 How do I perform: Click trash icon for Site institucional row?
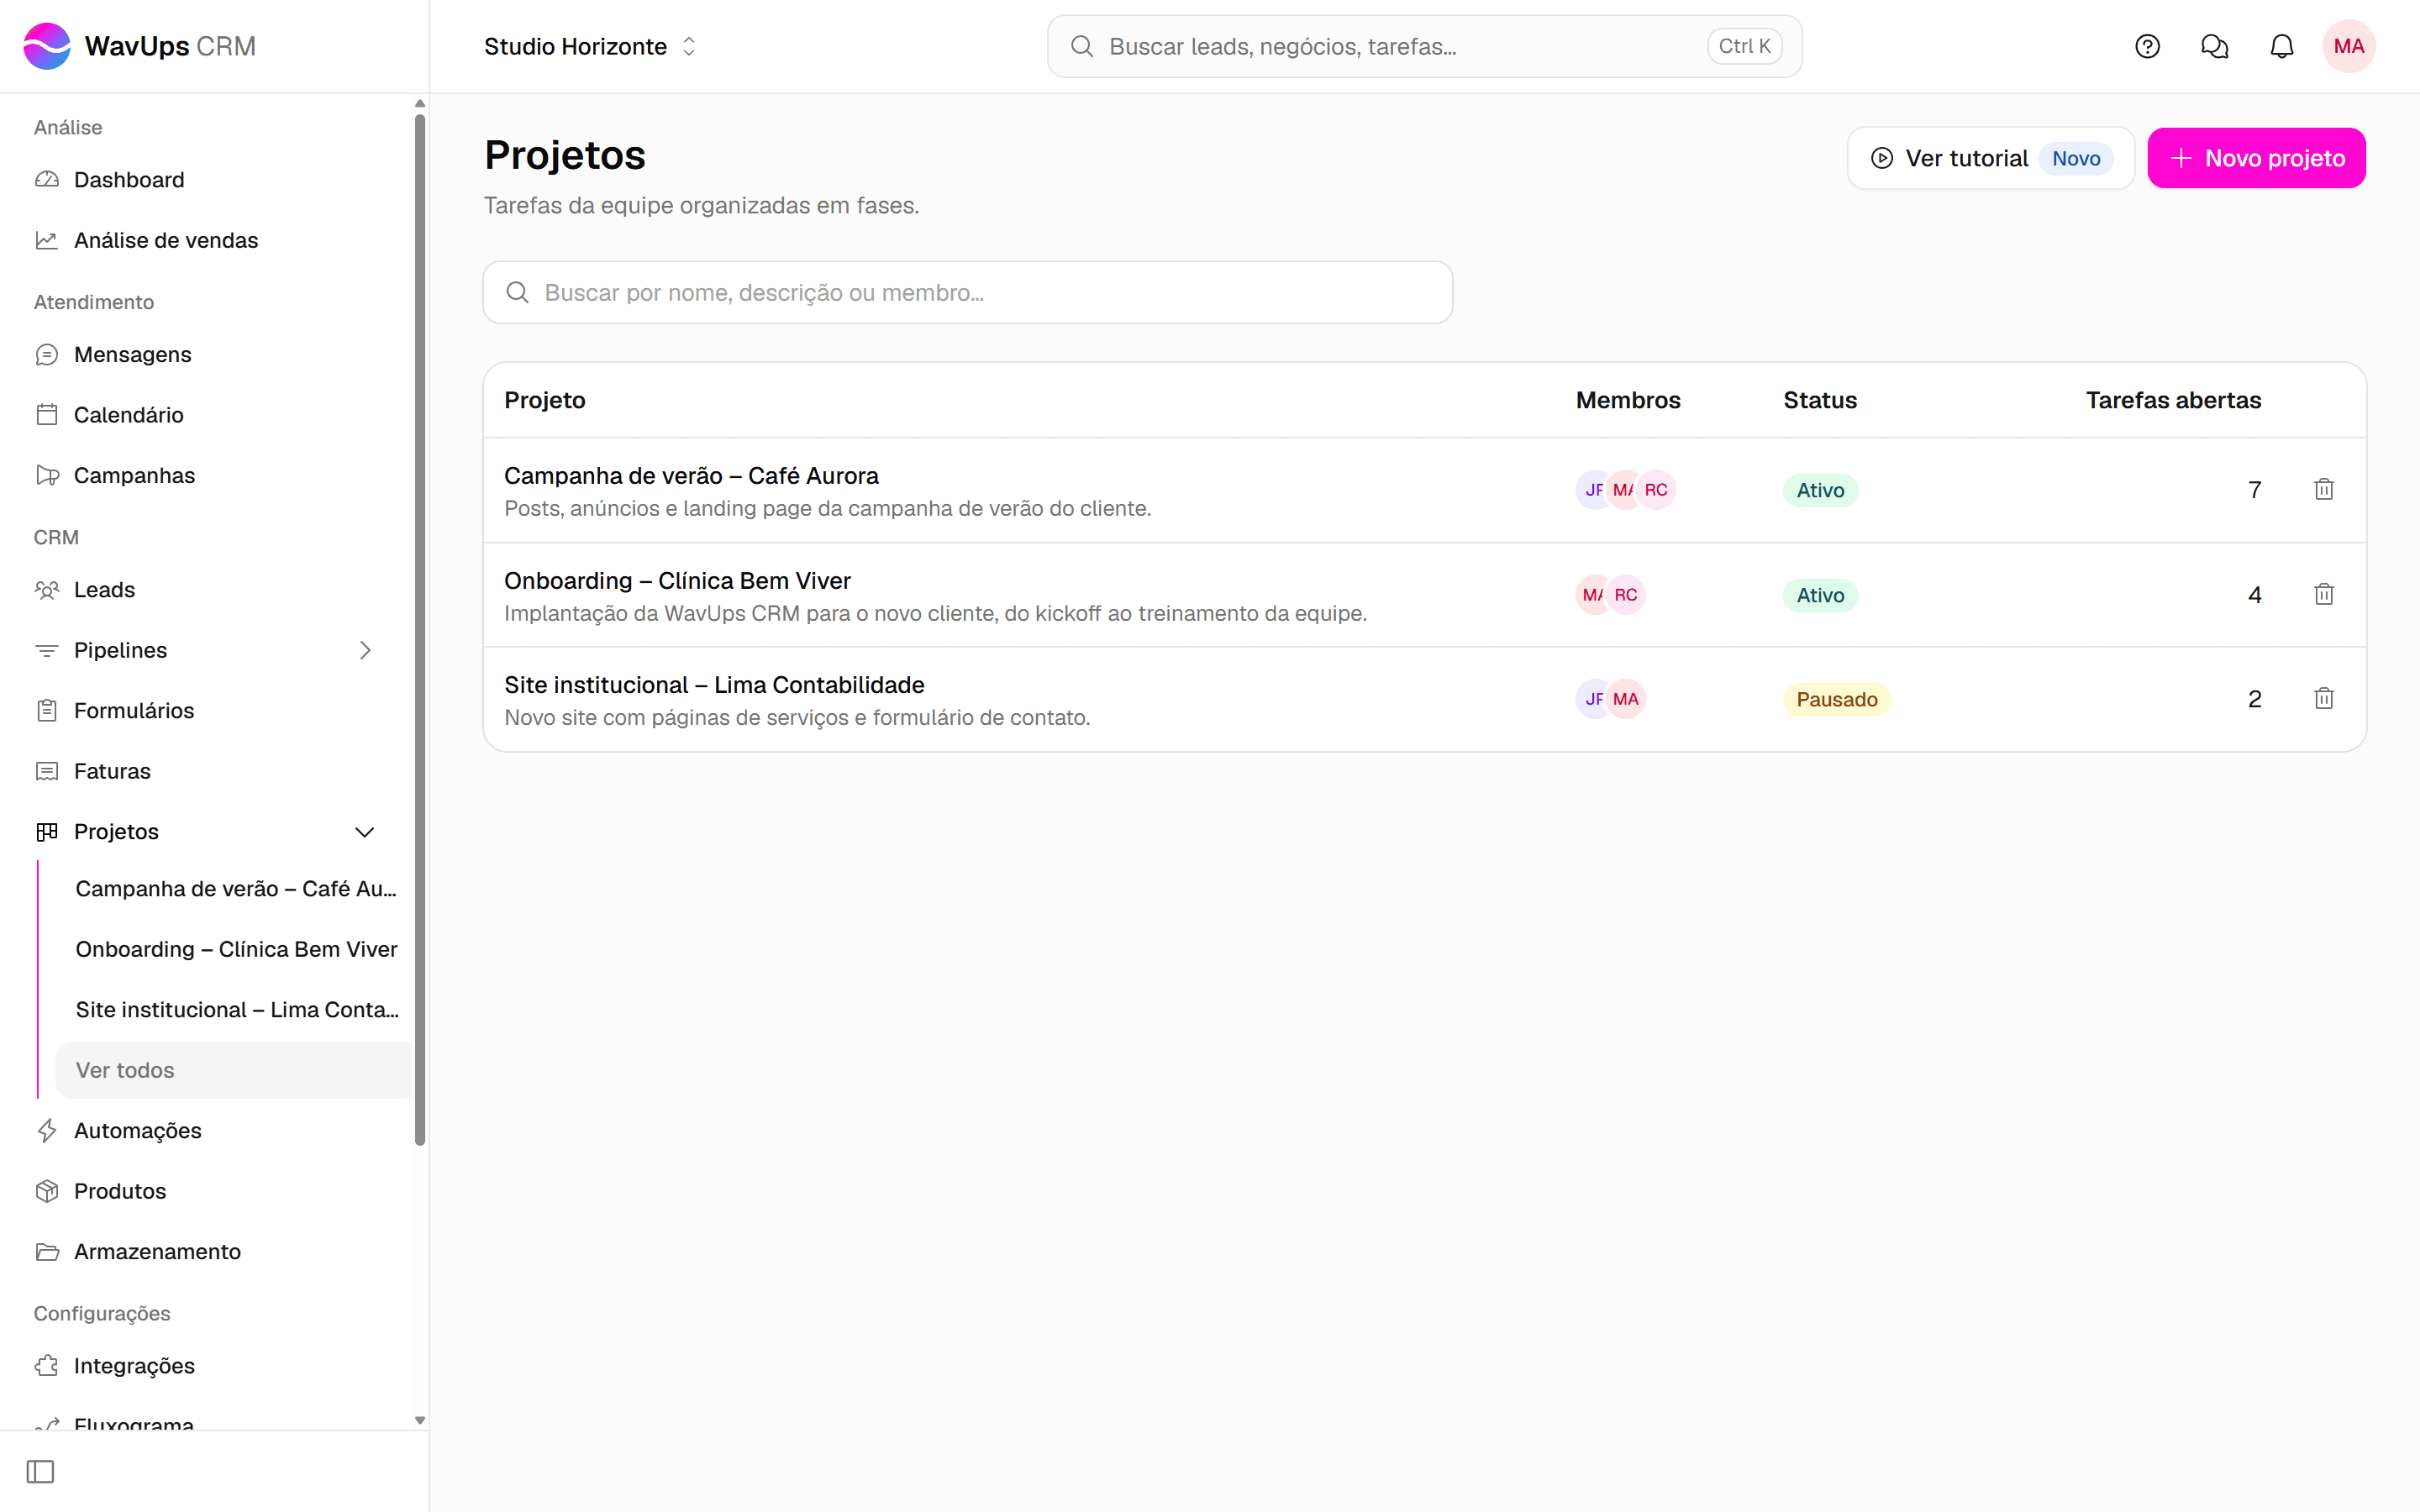(x=2323, y=698)
